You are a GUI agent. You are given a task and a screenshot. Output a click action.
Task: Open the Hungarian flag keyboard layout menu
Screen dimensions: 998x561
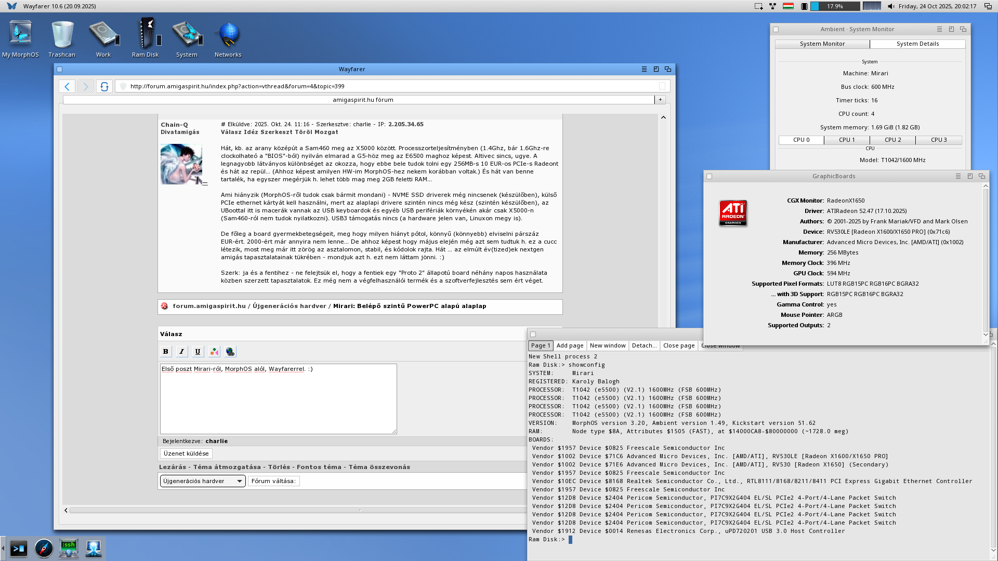788,6
